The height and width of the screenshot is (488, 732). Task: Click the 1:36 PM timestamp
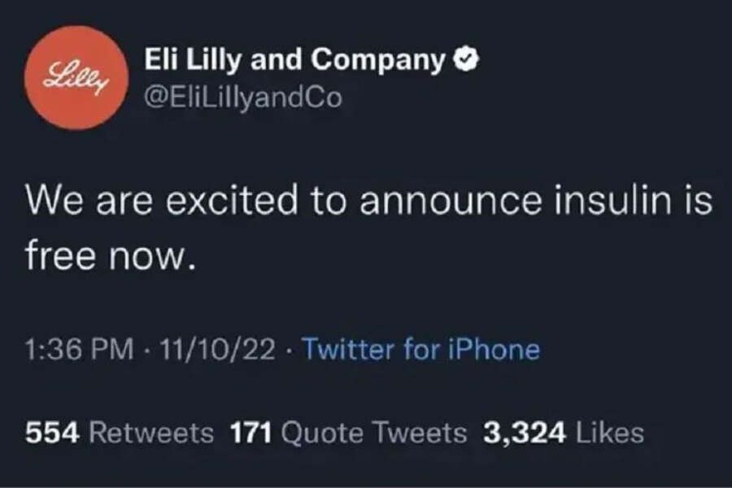point(79,350)
